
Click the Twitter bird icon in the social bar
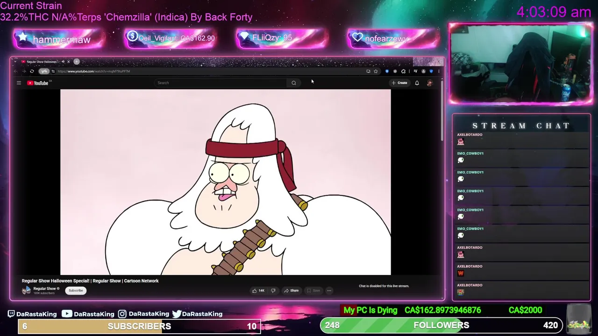[177, 314]
